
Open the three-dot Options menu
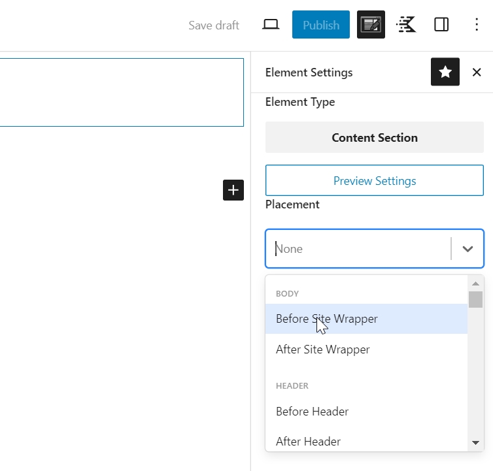[x=477, y=25]
